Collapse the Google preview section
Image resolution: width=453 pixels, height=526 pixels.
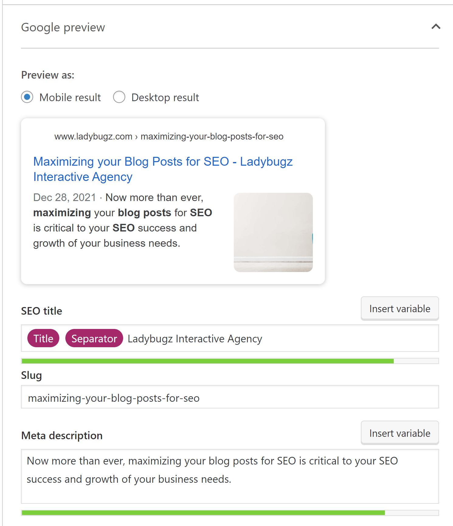pyautogui.click(x=436, y=27)
